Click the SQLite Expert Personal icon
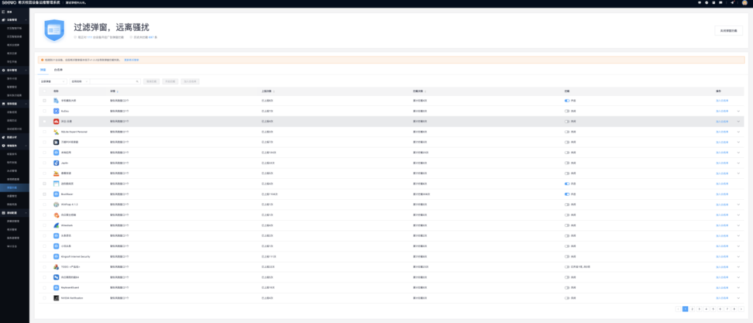The height and width of the screenshot is (323, 753). [x=56, y=132]
